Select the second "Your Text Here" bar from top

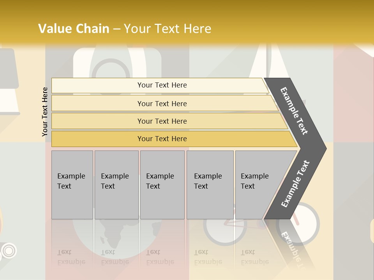162,103
